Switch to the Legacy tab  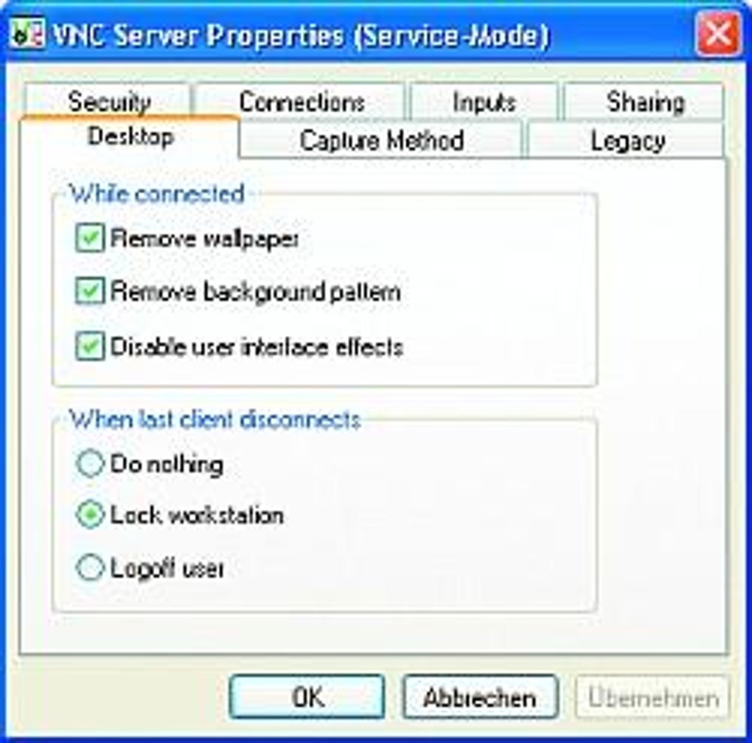point(627,140)
